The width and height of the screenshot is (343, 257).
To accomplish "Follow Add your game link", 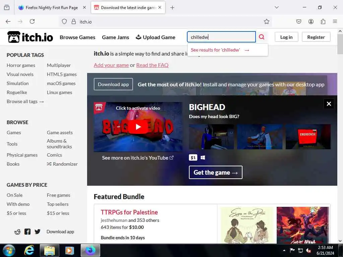I will coord(111,65).
